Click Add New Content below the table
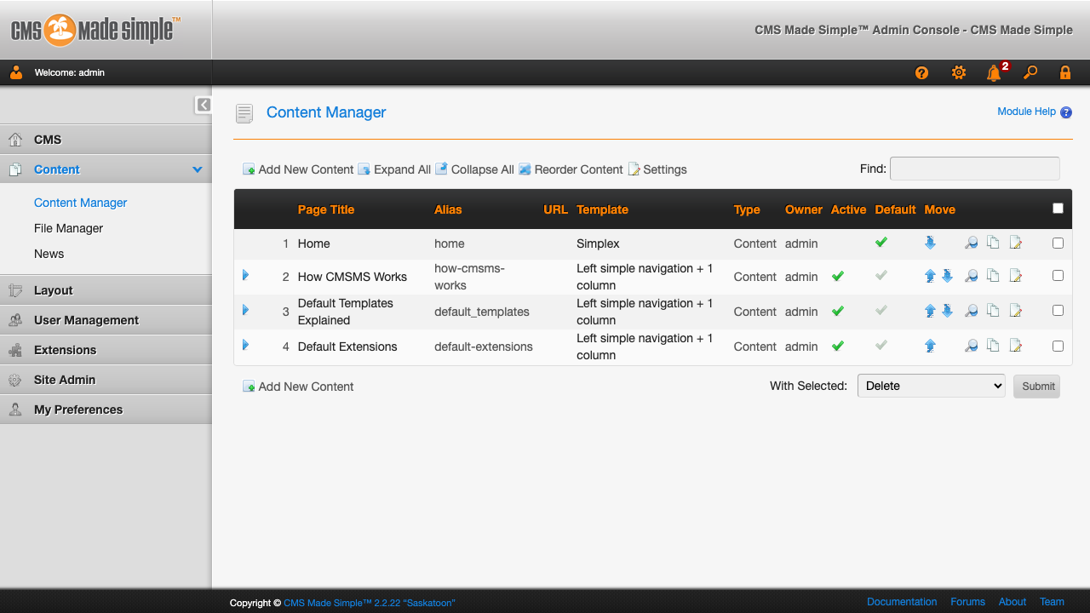Viewport: 1090px width, 613px height. click(x=298, y=387)
